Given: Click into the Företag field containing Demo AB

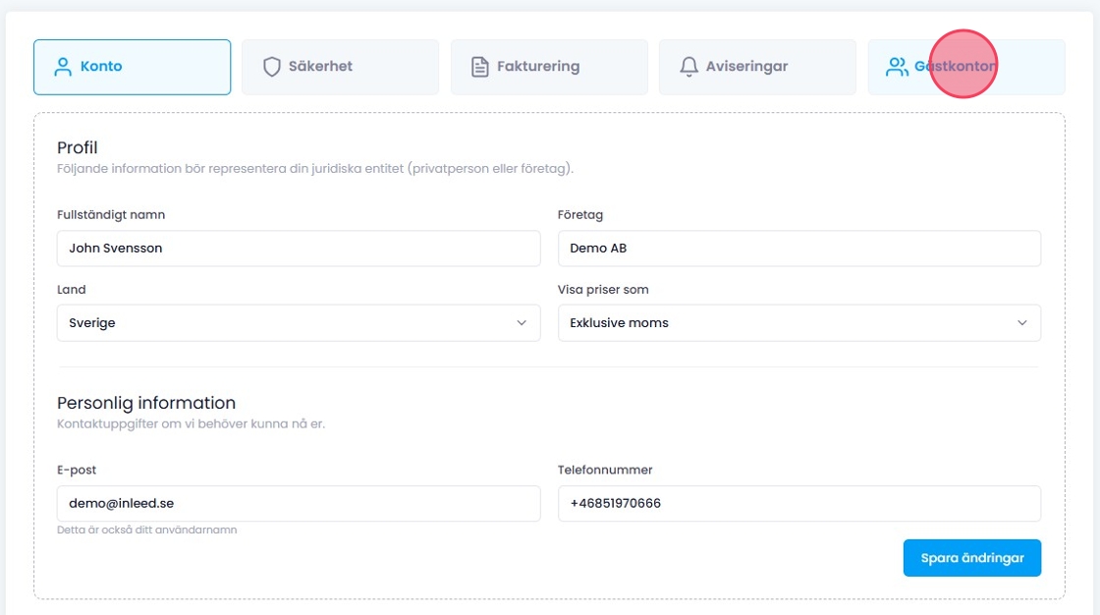Looking at the screenshot, I should (798, 249).
